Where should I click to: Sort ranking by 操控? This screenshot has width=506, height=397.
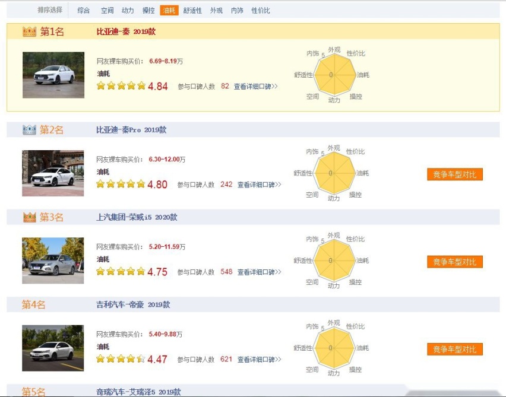pyautogui.click(x=148, y=10)
